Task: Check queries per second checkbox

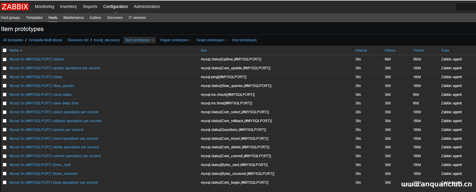Action: [x=5, y=130]
